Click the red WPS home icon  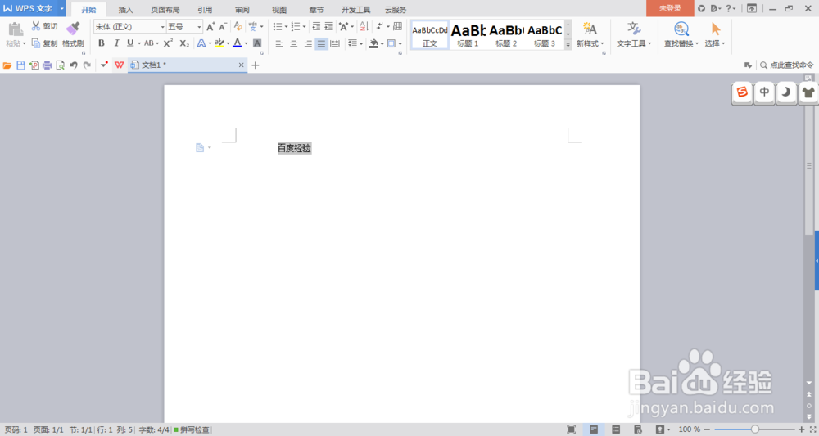pyautogui.click(x=119, y=65)
